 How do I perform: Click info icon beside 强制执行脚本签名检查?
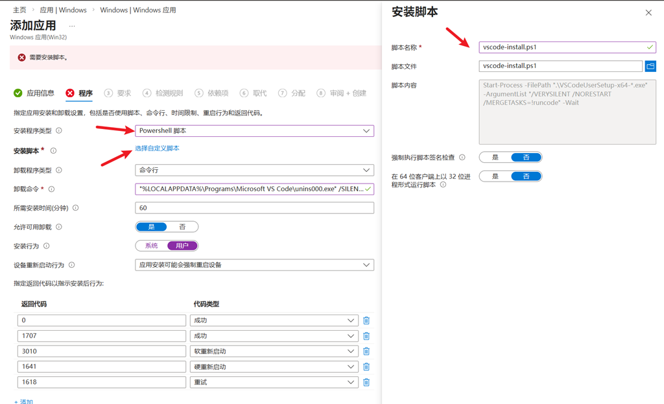click(462, 158)
